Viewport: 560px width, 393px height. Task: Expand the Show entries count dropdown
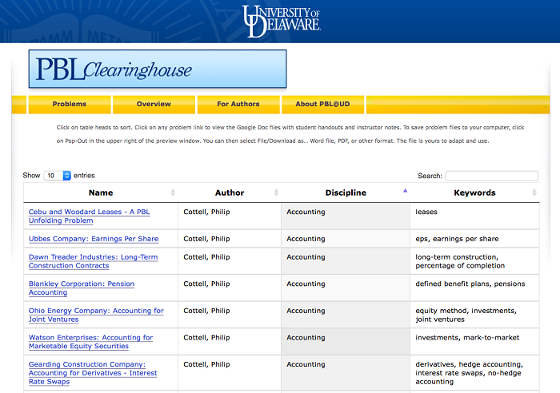(x=57, y=176)
